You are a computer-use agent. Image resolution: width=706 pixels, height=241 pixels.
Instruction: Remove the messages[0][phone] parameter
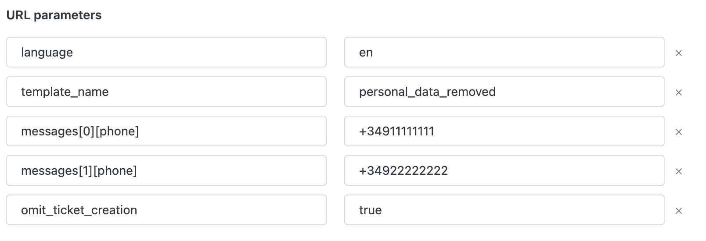click(678, 132)
